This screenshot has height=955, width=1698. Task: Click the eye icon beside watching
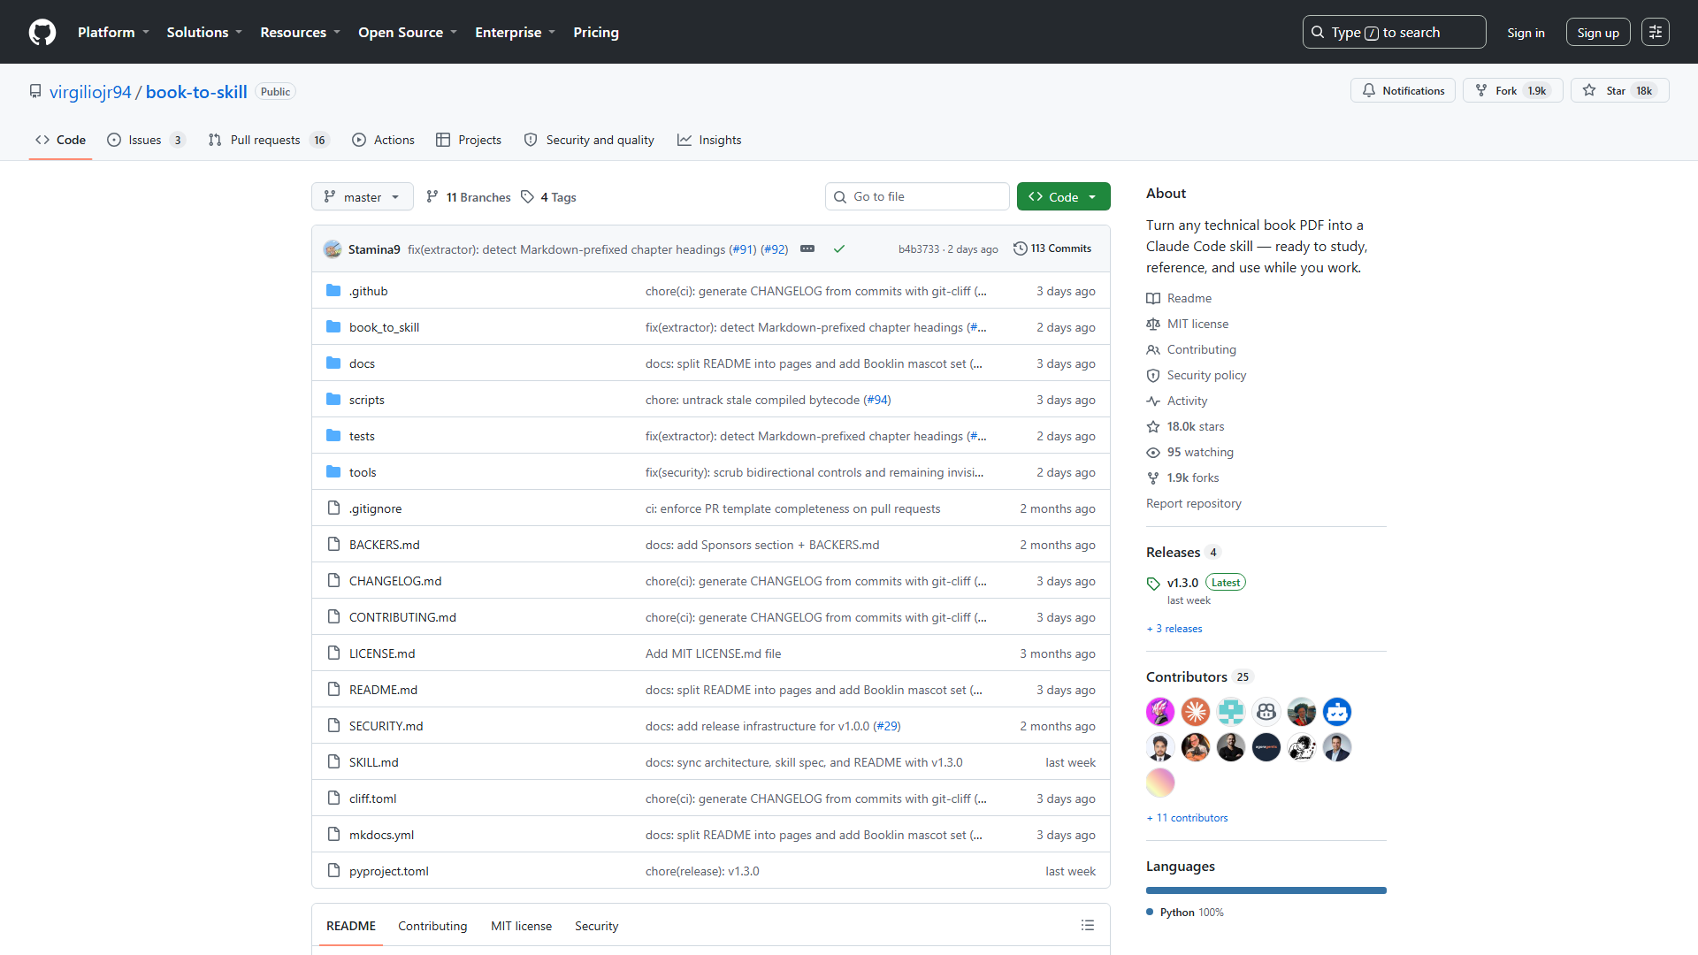coord(1153,453)
